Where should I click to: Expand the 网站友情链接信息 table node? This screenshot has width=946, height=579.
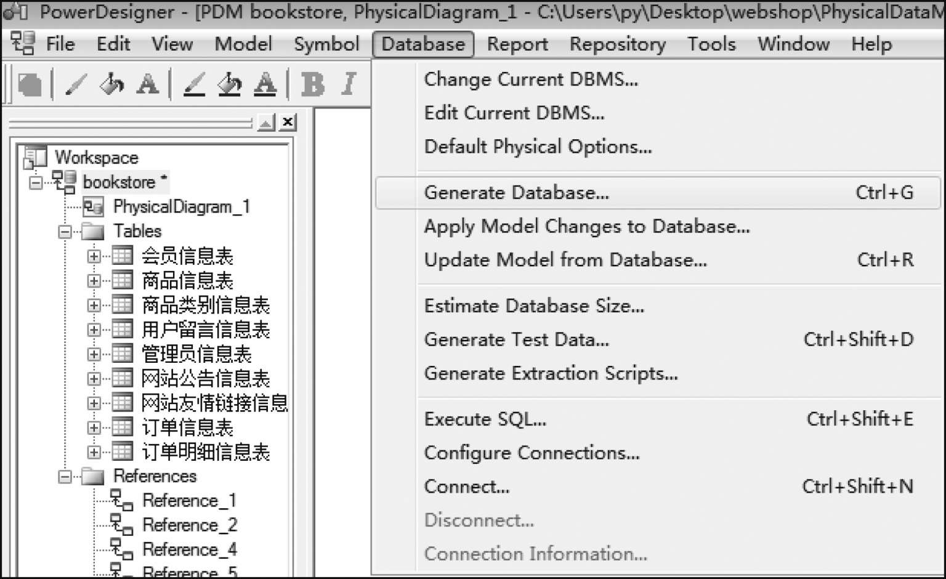(94, 403)
